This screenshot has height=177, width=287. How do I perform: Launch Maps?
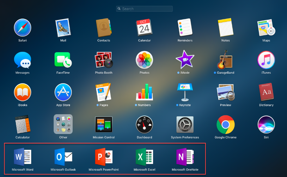point(266,28)
